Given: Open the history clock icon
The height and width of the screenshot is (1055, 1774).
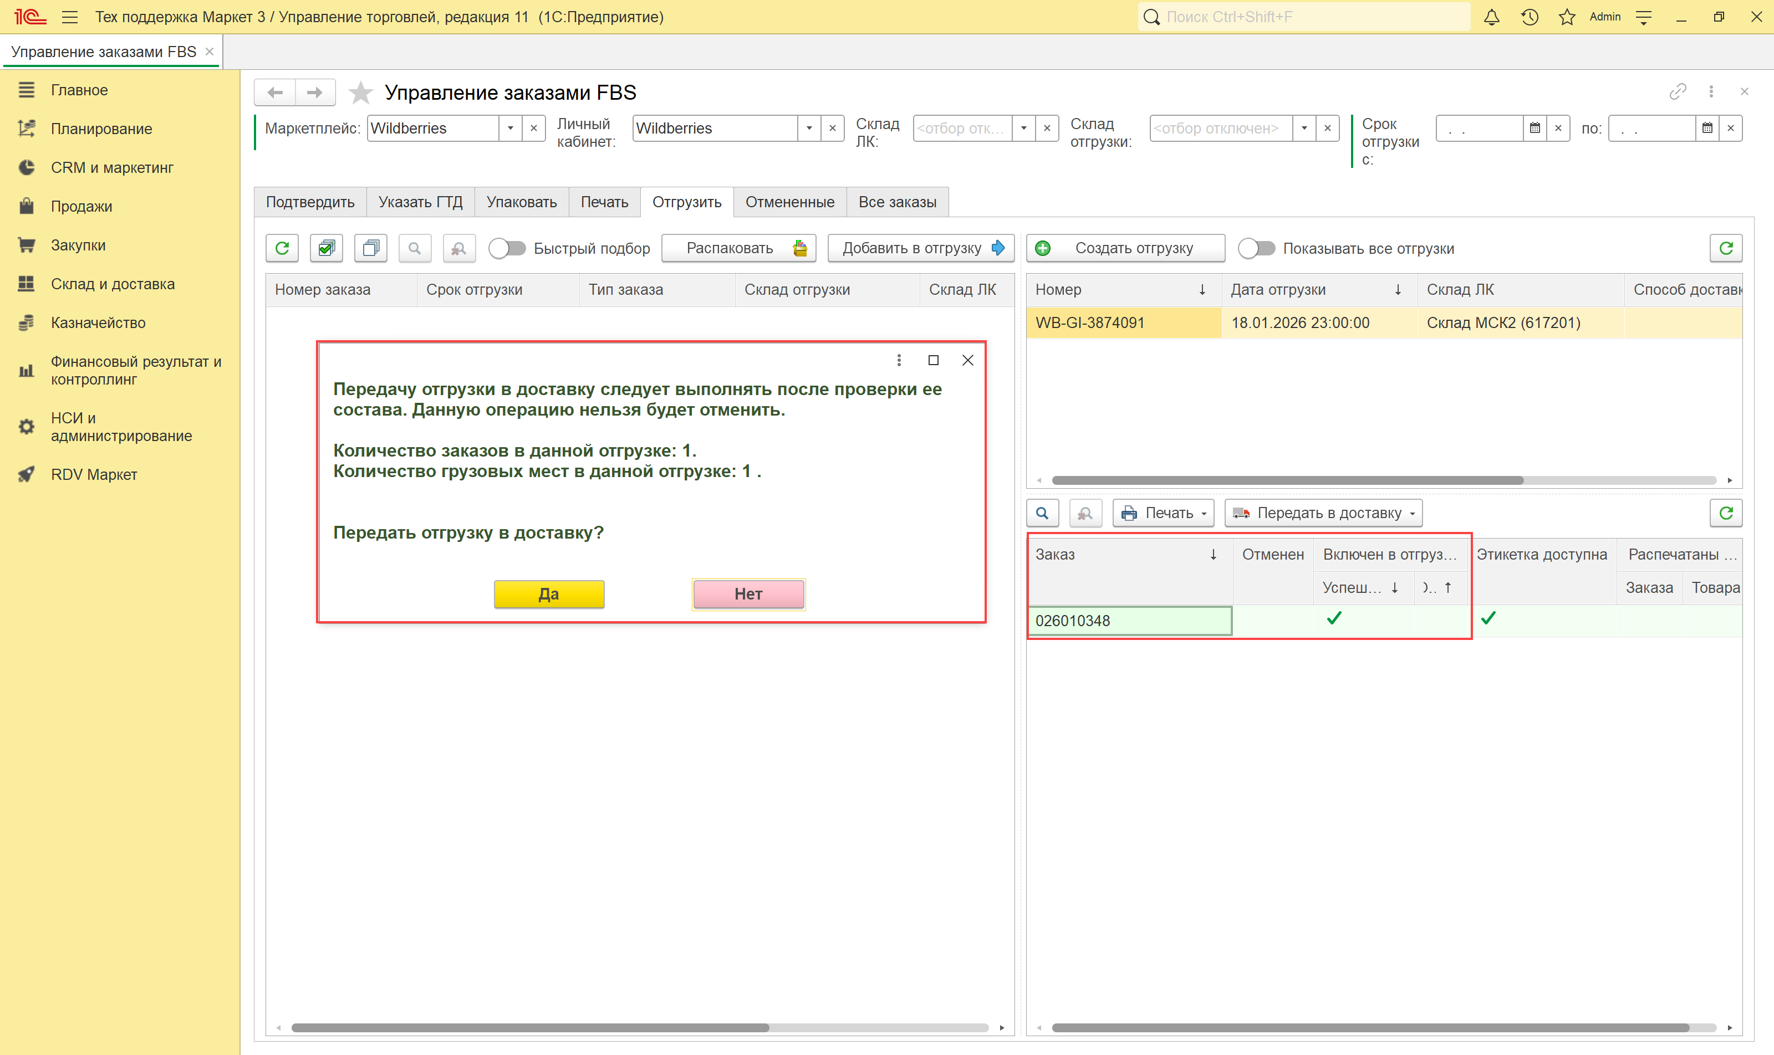Looking at the screenshot, I should pyautogui.click(x=1530, y=17).
